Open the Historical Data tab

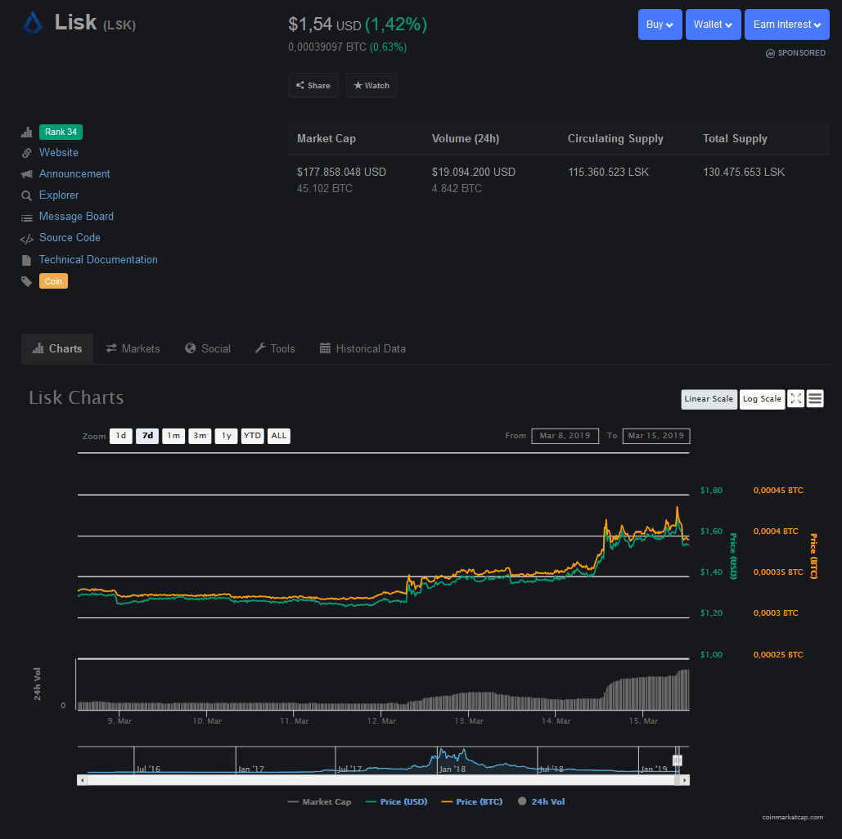(x=362, y=349)
